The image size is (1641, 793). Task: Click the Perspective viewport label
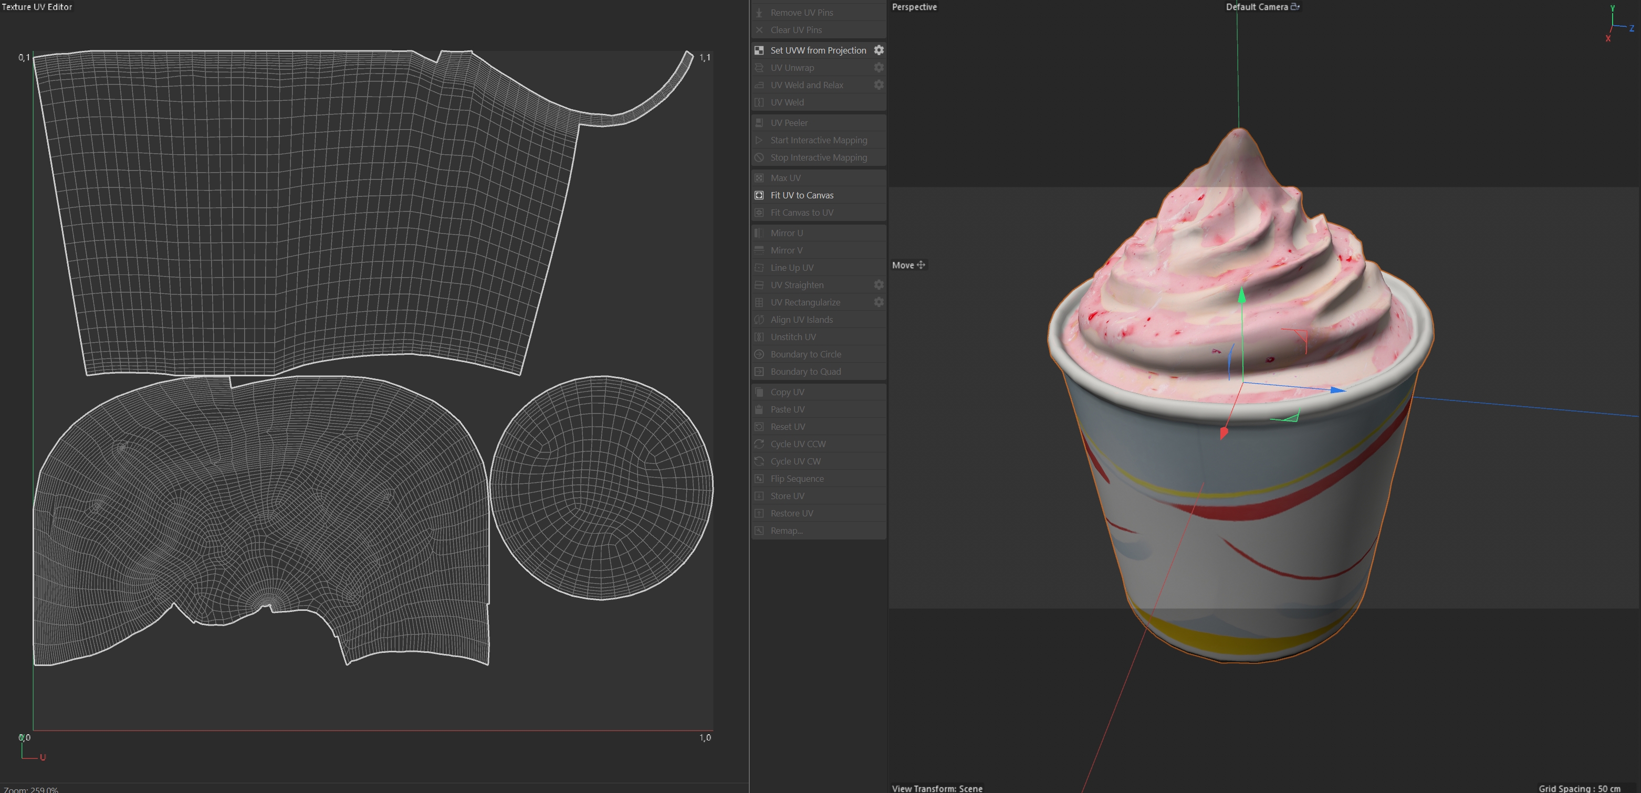click(x=914, y=7)
